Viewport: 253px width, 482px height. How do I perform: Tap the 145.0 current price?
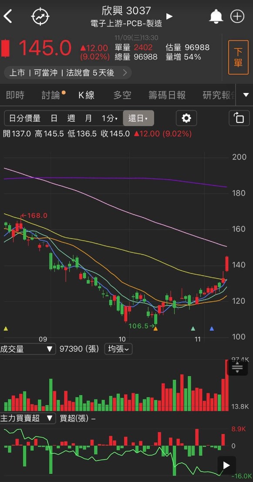(45, 48)
